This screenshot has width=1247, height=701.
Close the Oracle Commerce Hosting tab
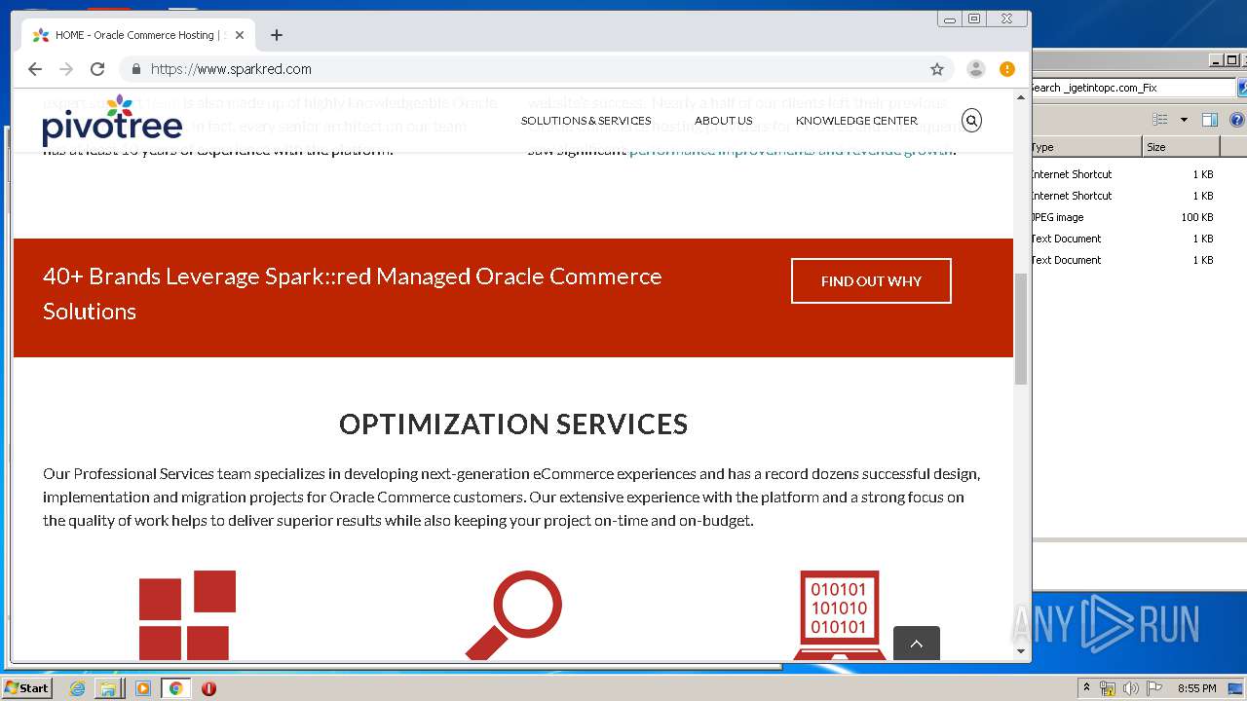click(240, 35)
